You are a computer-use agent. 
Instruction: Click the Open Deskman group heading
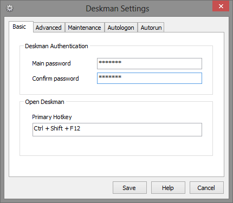(44, 102)
